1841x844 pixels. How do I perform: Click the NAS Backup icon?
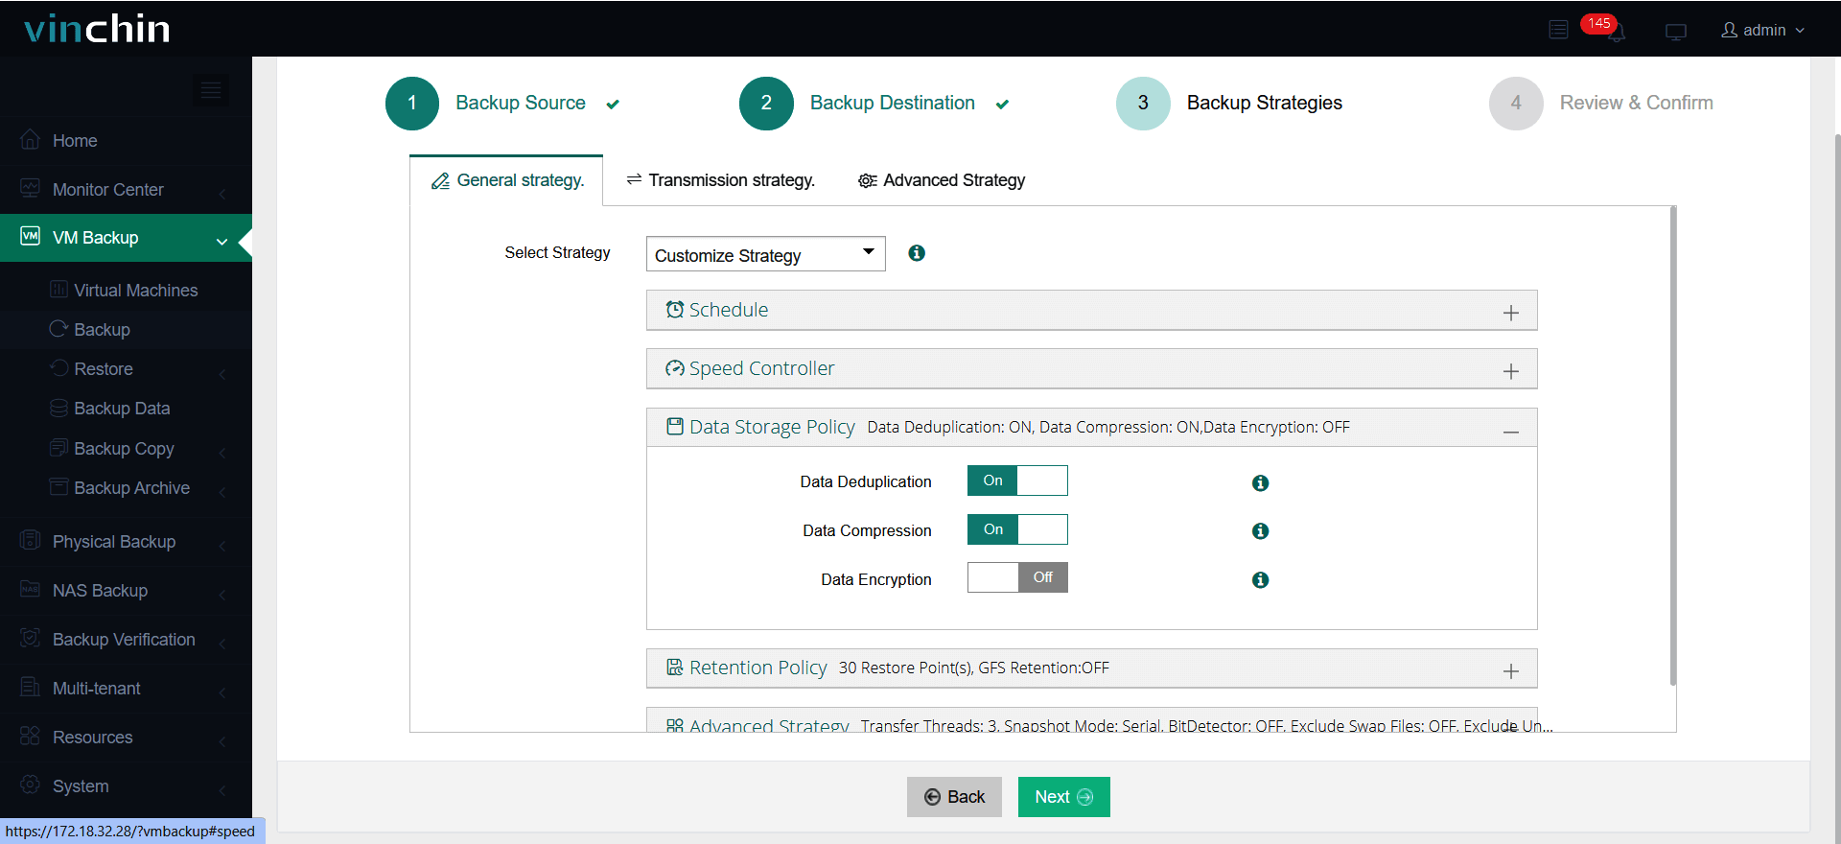31,590
